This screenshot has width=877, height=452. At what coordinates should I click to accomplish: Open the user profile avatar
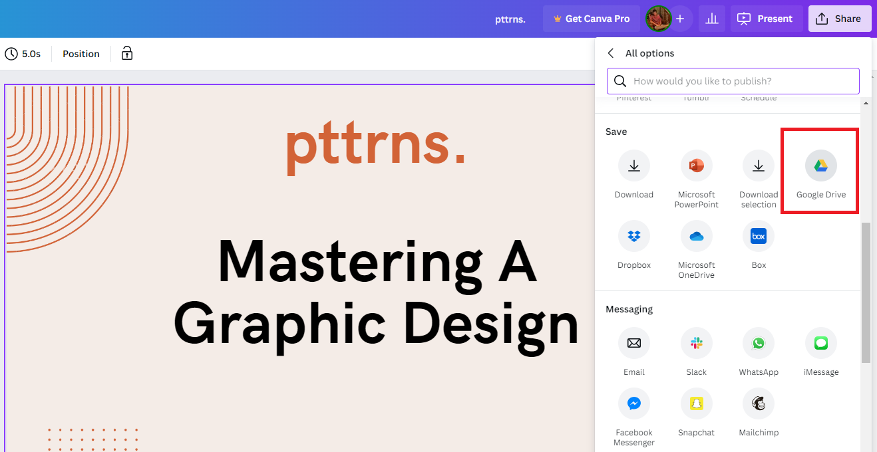tap(657, 19)
